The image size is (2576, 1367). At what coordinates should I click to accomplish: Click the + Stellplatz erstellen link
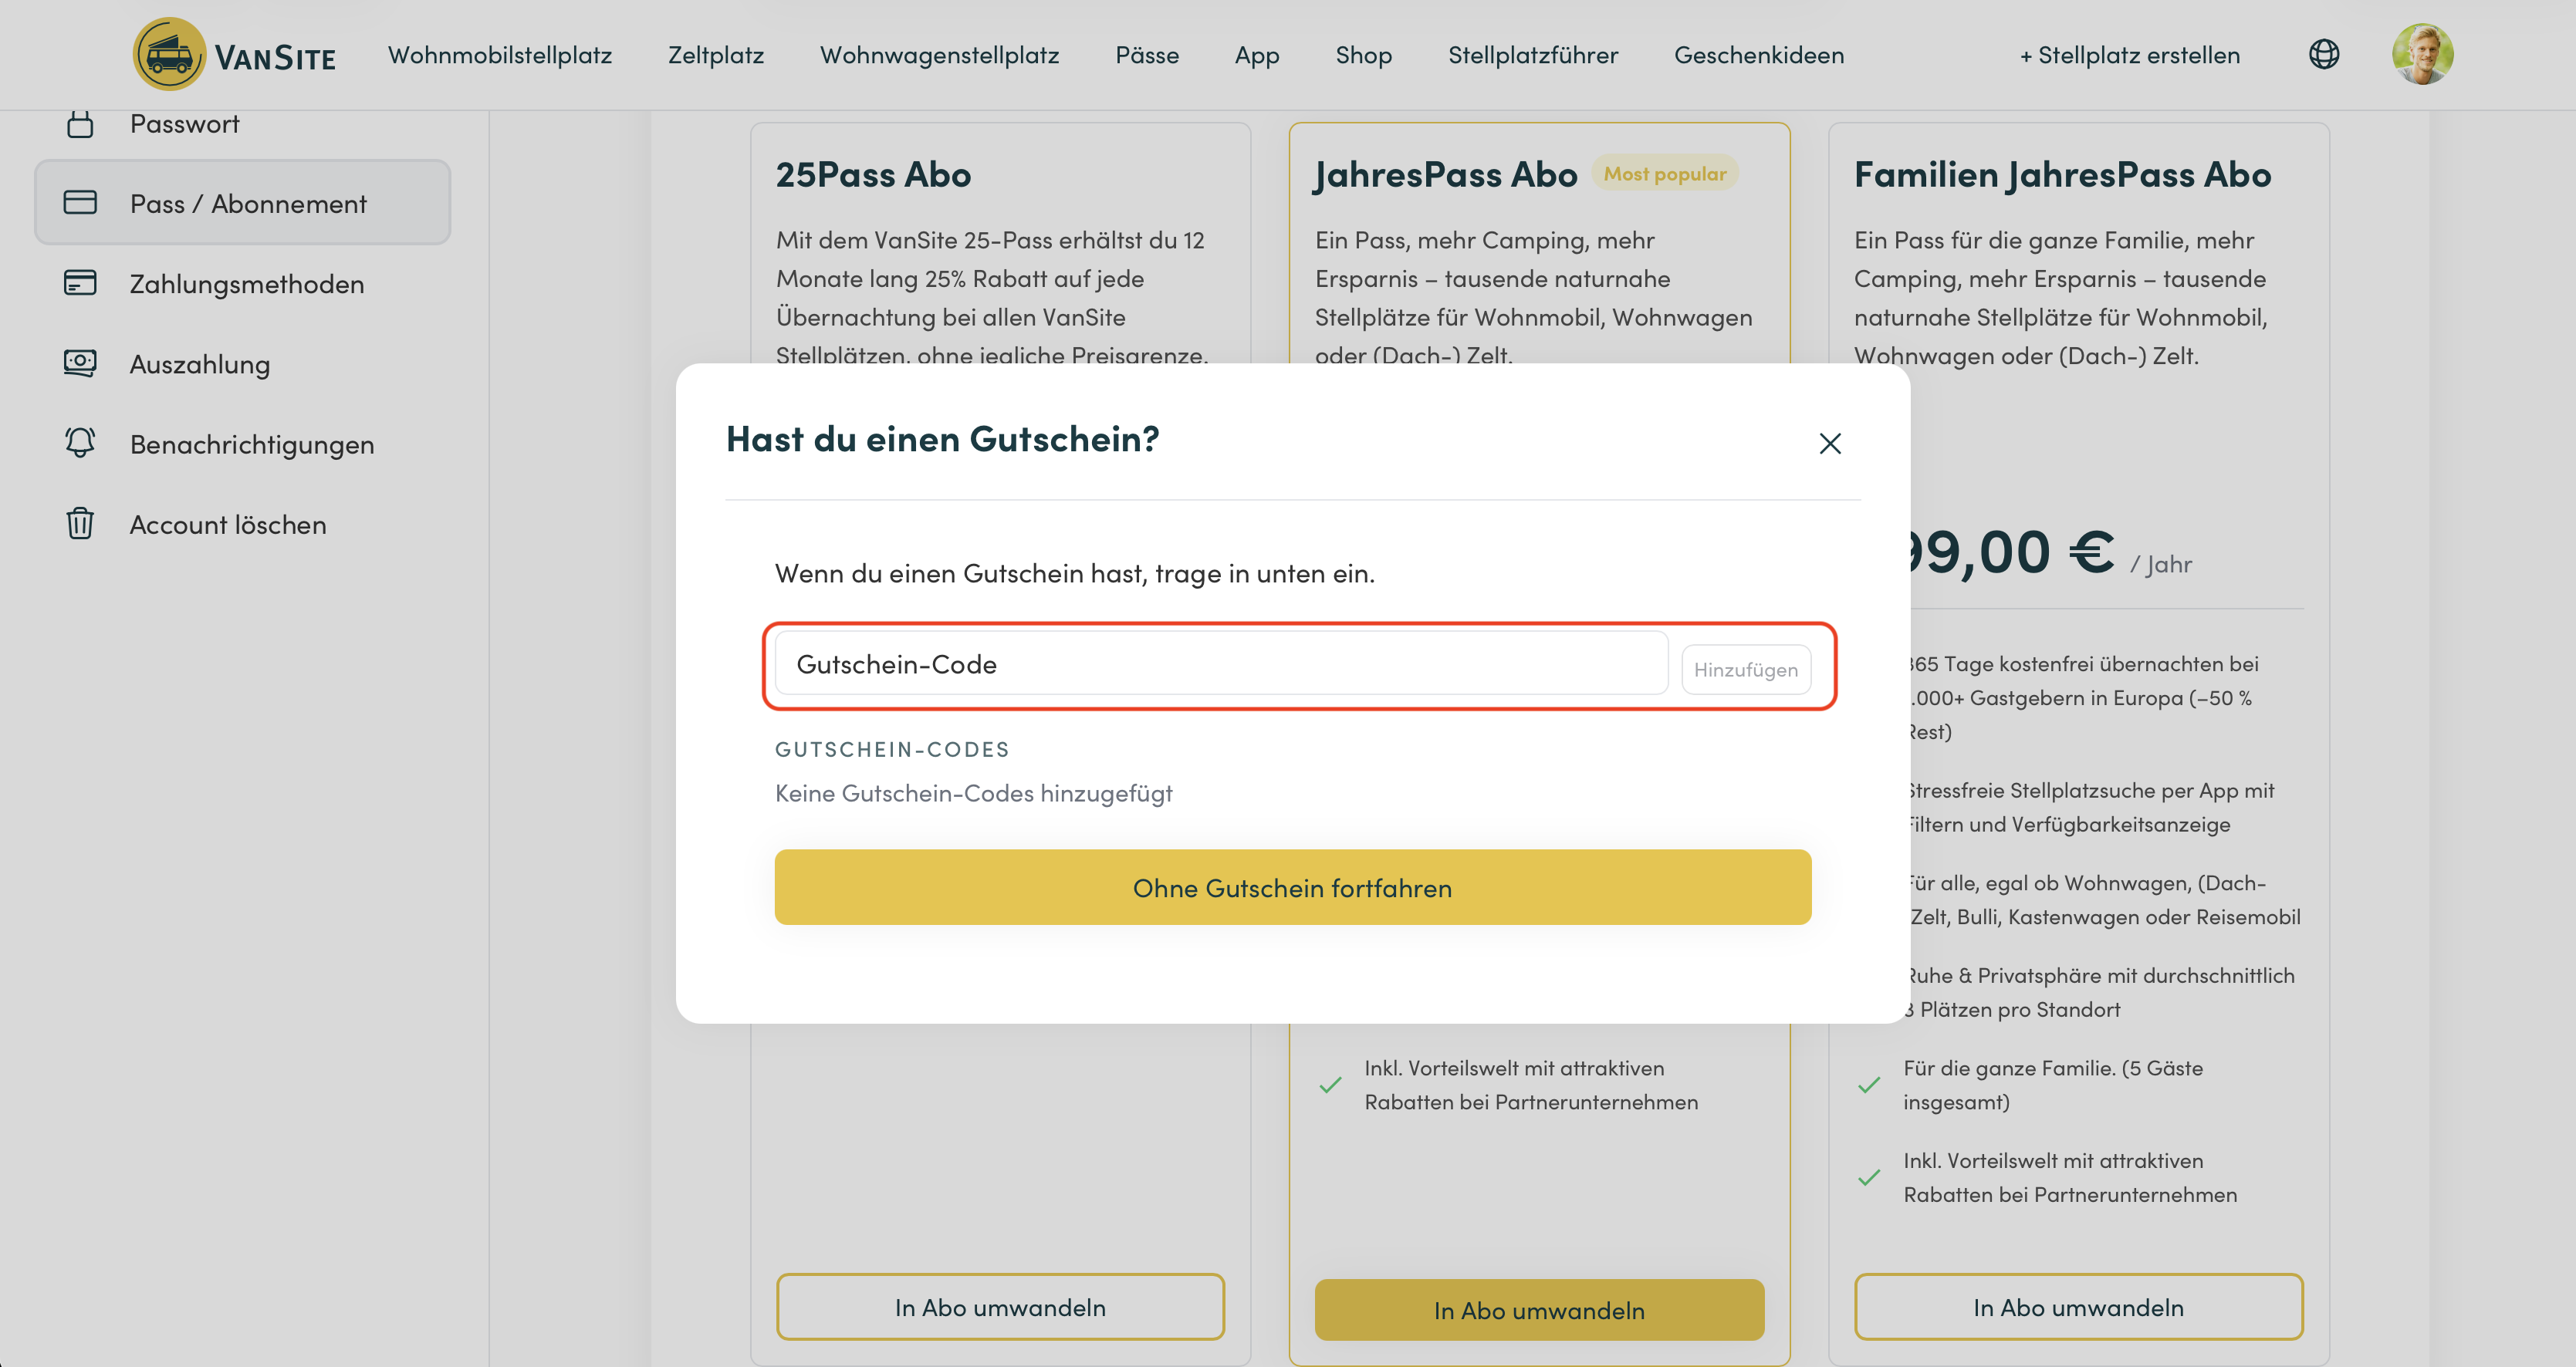[x=2129, y=55]
